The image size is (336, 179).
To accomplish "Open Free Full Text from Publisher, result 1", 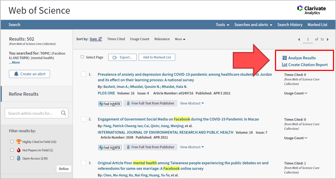I will (x=150, y=103).
